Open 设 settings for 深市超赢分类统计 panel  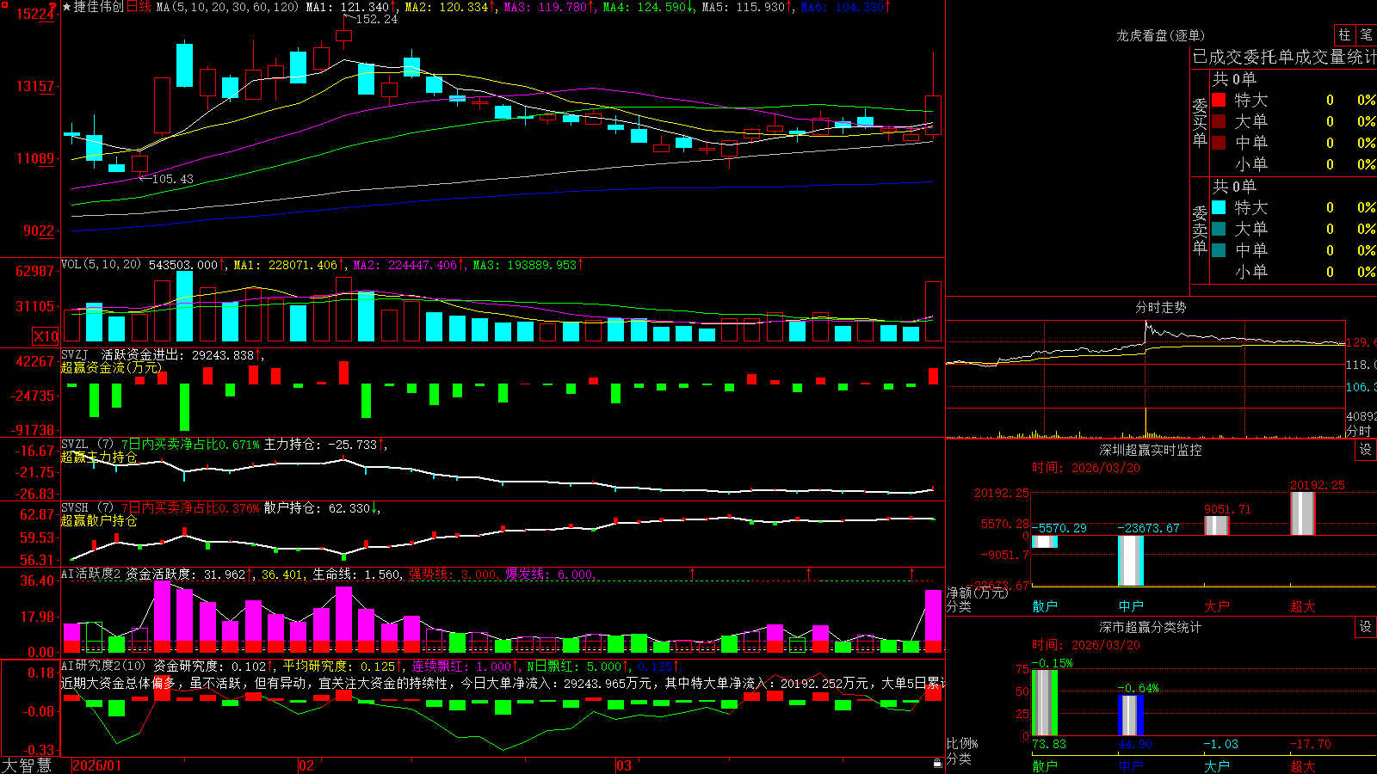pyautogui.click(x=1366, y=627)
